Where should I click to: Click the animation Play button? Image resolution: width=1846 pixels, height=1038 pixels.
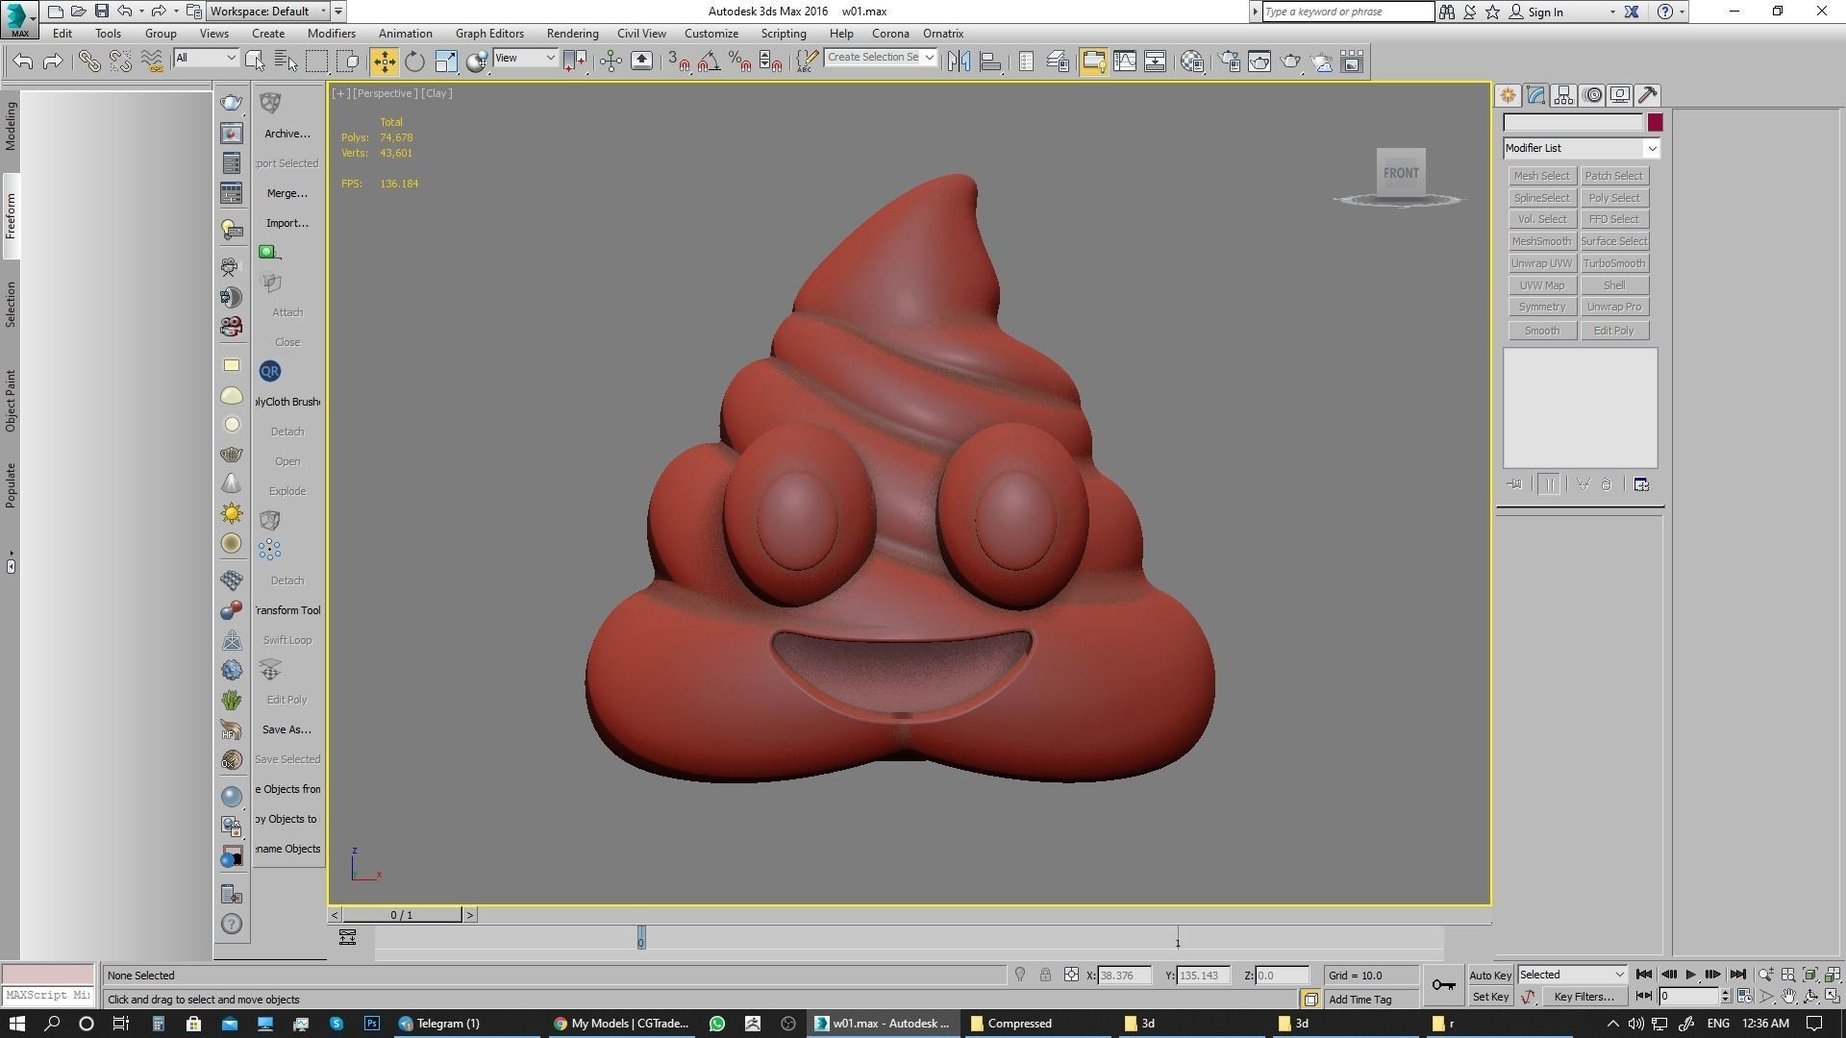pos(1691,975)
